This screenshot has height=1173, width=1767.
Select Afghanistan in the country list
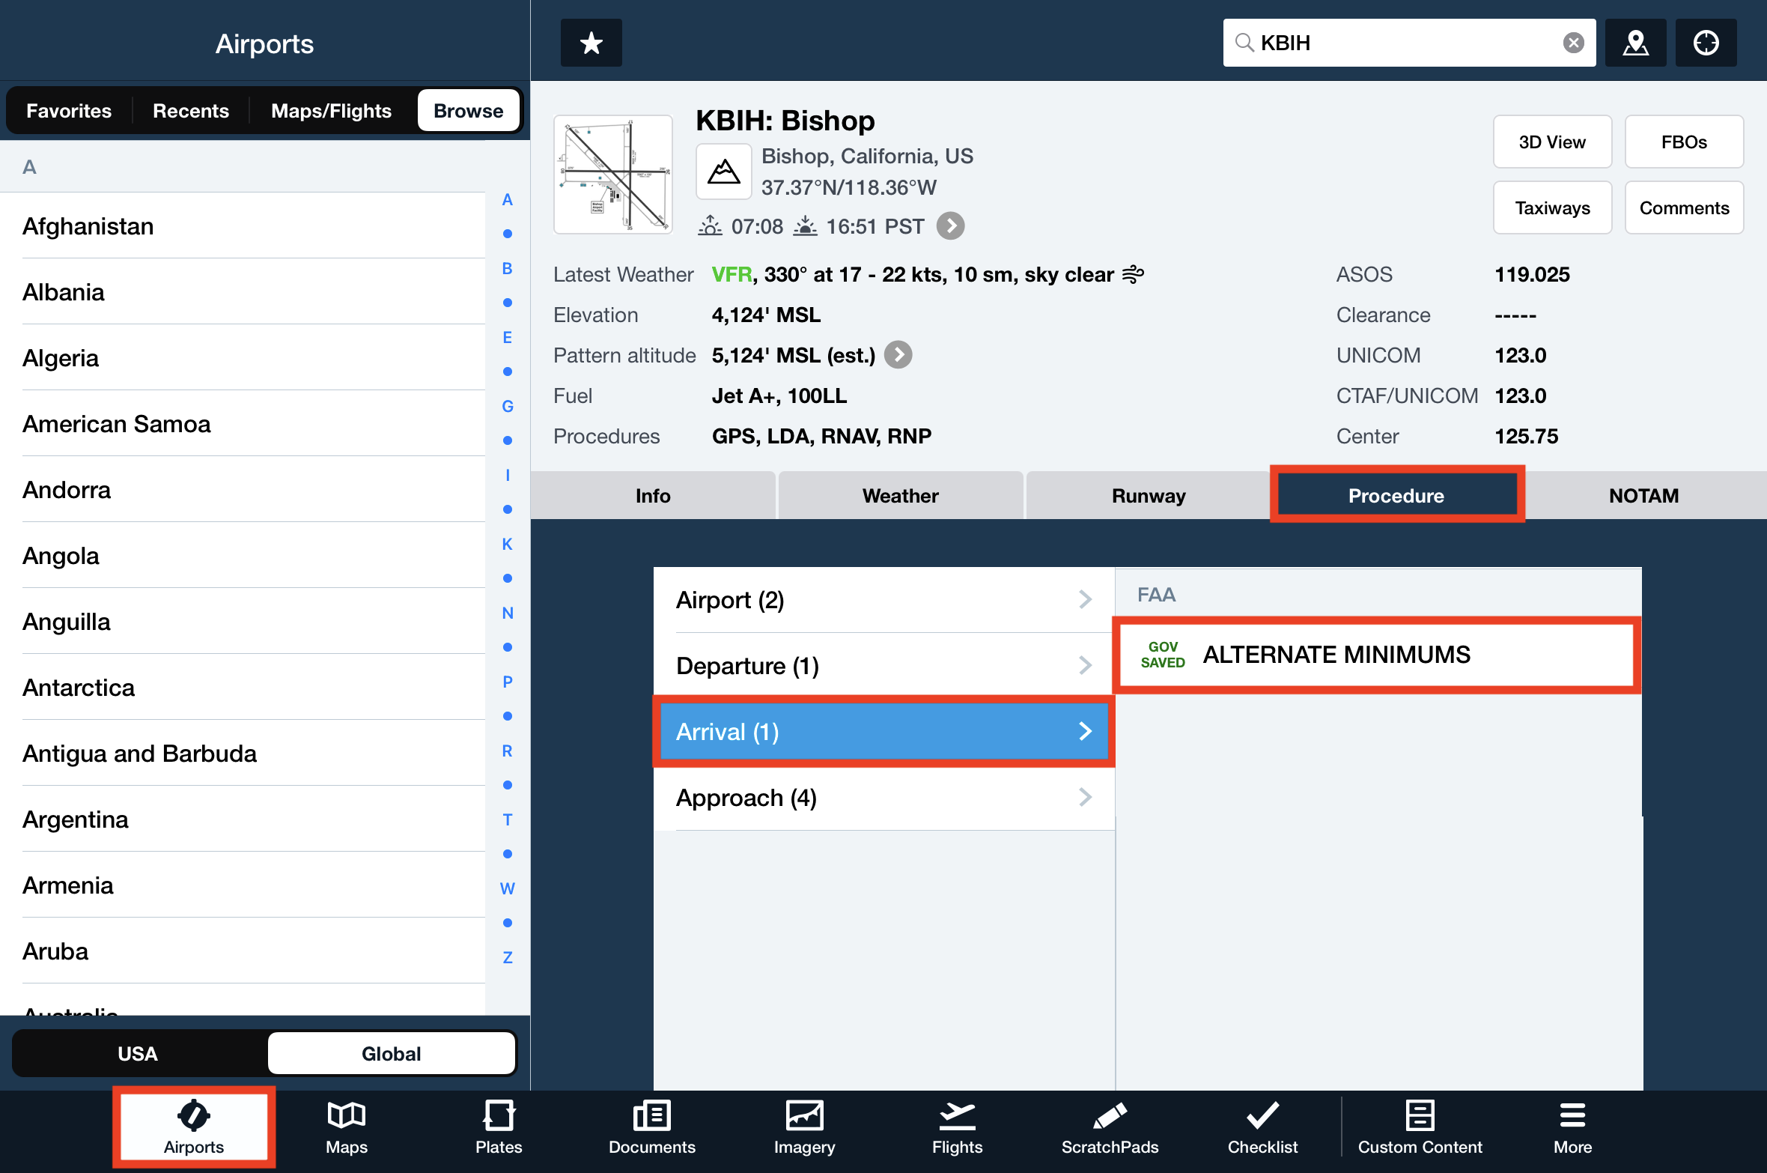coord(243,226)
